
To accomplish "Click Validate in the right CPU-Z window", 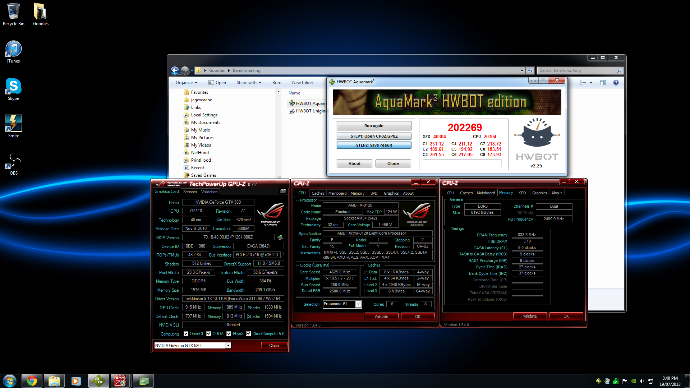I will (x=530, y=316).
